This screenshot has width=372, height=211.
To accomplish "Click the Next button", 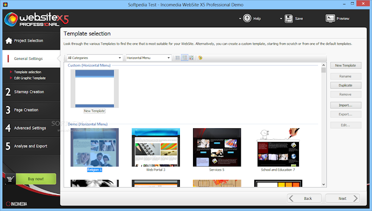I will 342,198.
